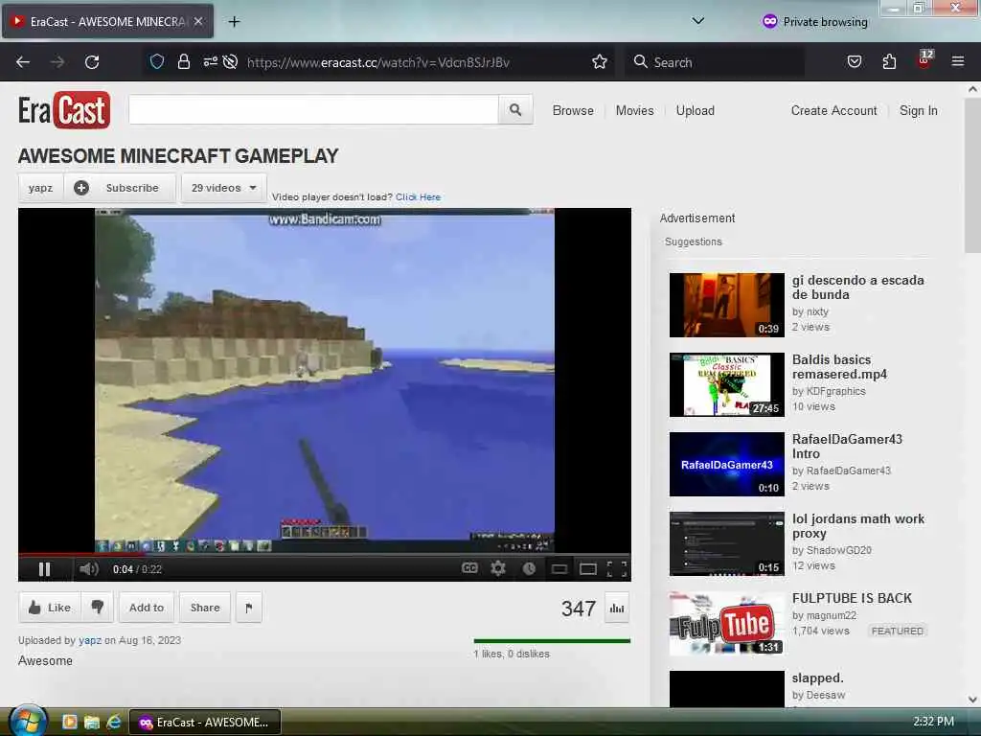Screen dimensions: 981x736
Task: Open Create Account page
Action: click(x=834, y=110)
